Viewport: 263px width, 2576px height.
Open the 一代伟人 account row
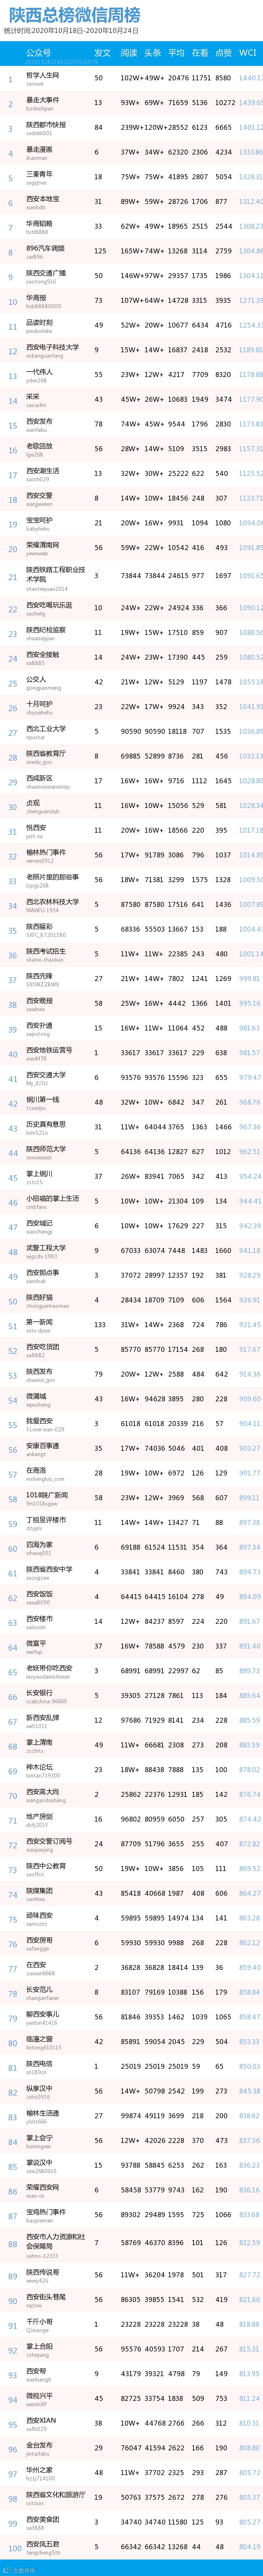[x=131, y=375]
